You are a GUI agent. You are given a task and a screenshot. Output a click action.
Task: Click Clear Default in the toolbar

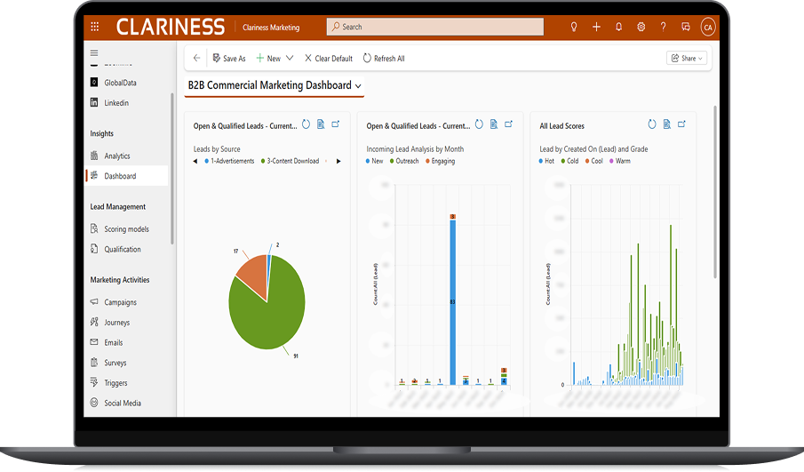point(328,59)
